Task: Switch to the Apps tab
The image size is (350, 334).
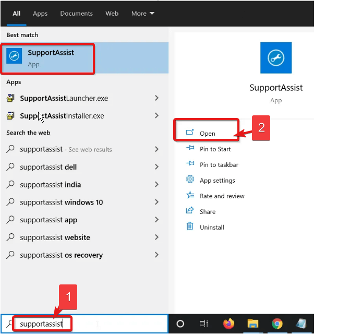Action: (40, 14)
